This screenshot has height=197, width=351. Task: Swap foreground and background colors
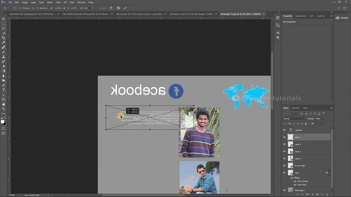pyautogui.click(x=5, y=118)
